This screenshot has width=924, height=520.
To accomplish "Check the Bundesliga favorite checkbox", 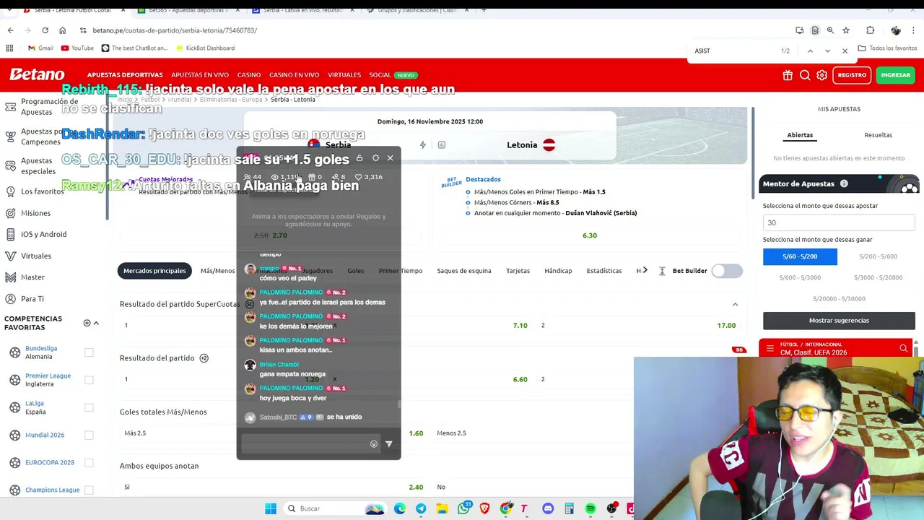I will click(89, 352).
